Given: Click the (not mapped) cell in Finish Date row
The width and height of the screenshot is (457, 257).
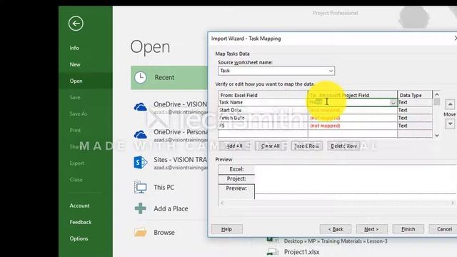Looking at the screenshot, I should pyautogui.click(x=353, y=118).
